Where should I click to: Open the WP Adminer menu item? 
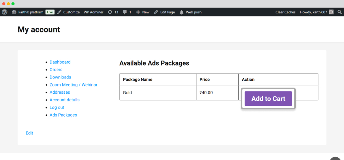tap(94, 12)
